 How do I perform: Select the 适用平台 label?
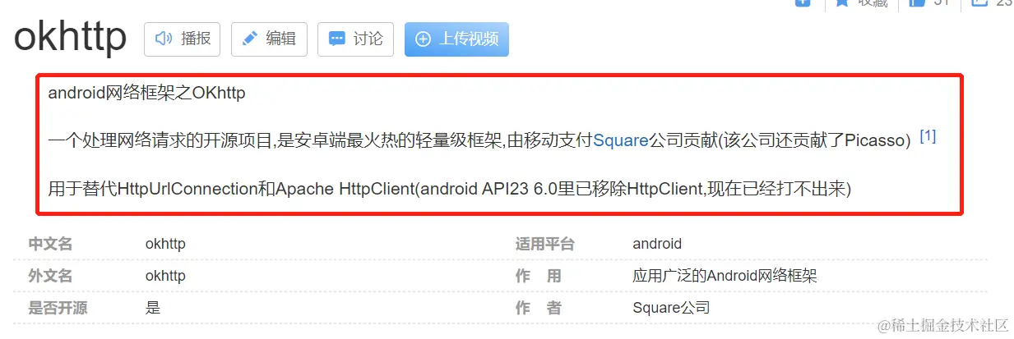tap(544, 244)
